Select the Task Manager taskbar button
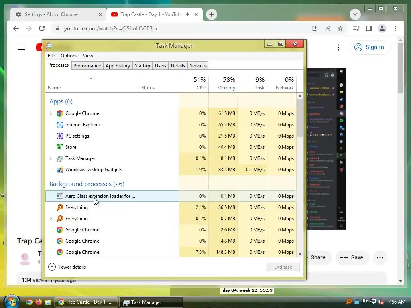The image size is (411, 308). pyautogui.click(x=151, y=302)
